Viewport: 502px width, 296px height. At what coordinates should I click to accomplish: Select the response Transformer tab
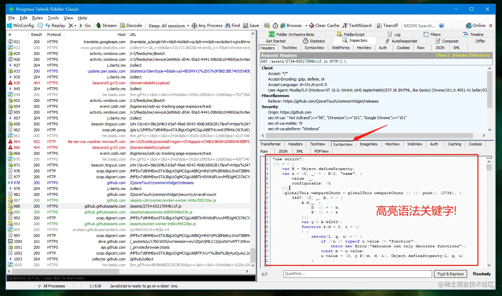pos(271,144)
